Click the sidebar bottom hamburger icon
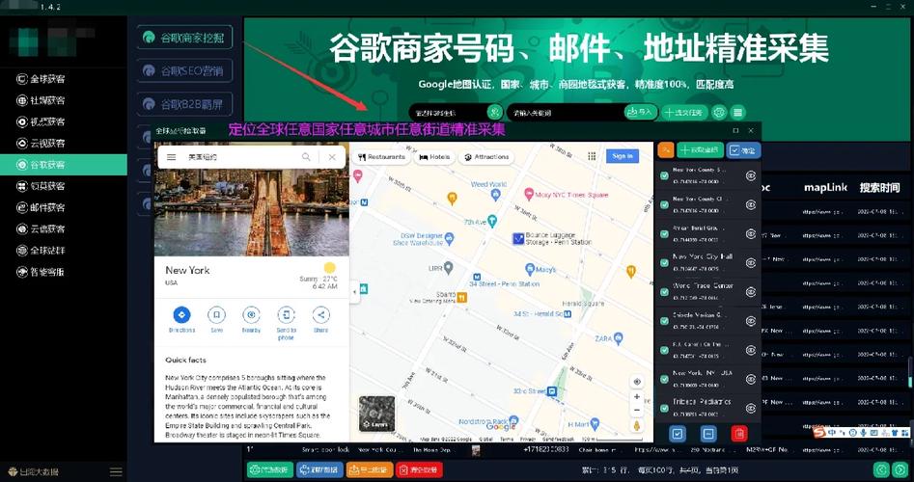 coord(116,471)
